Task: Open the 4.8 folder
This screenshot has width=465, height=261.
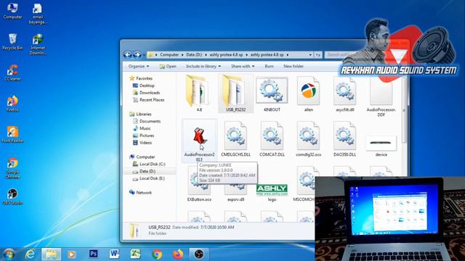Action: coord(198,94)
